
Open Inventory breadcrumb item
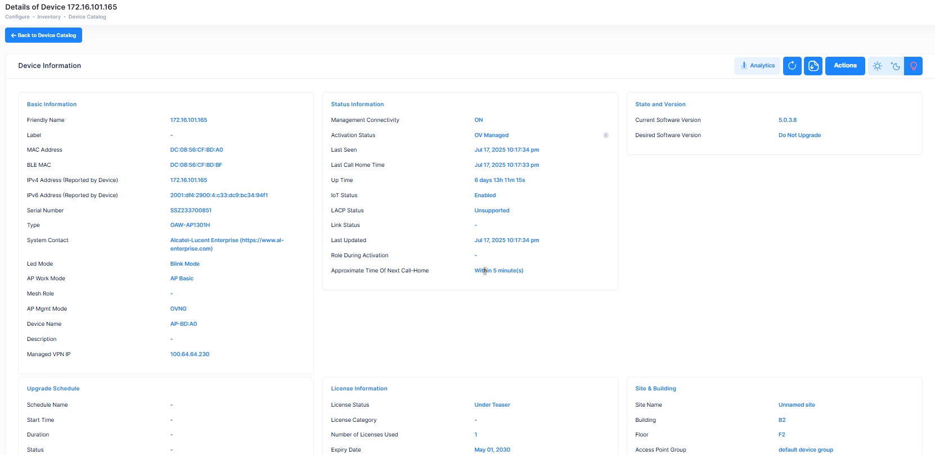[x=49, y=17]
